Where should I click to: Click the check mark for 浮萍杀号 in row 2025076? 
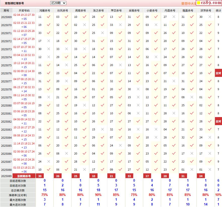[210, 73]
